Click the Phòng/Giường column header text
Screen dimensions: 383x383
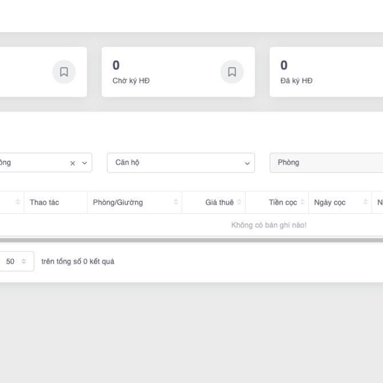(118, 202)
